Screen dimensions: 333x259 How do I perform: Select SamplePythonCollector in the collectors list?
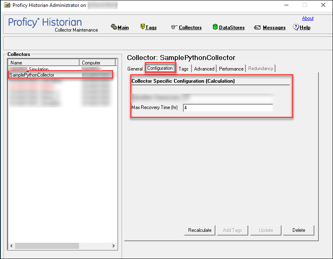[61, 75]
